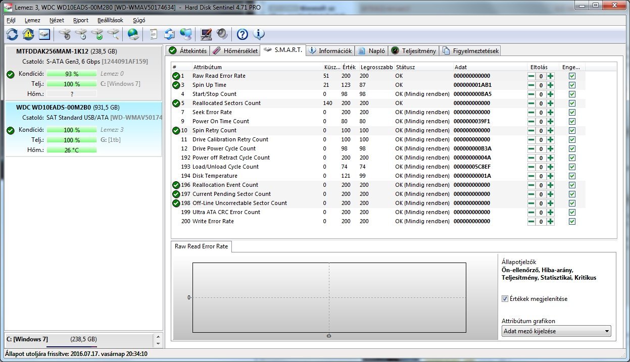The image size is (630, 362).
Task: Open the Beállítások menu
Action: pyautogui.click(x=110, y=20)
